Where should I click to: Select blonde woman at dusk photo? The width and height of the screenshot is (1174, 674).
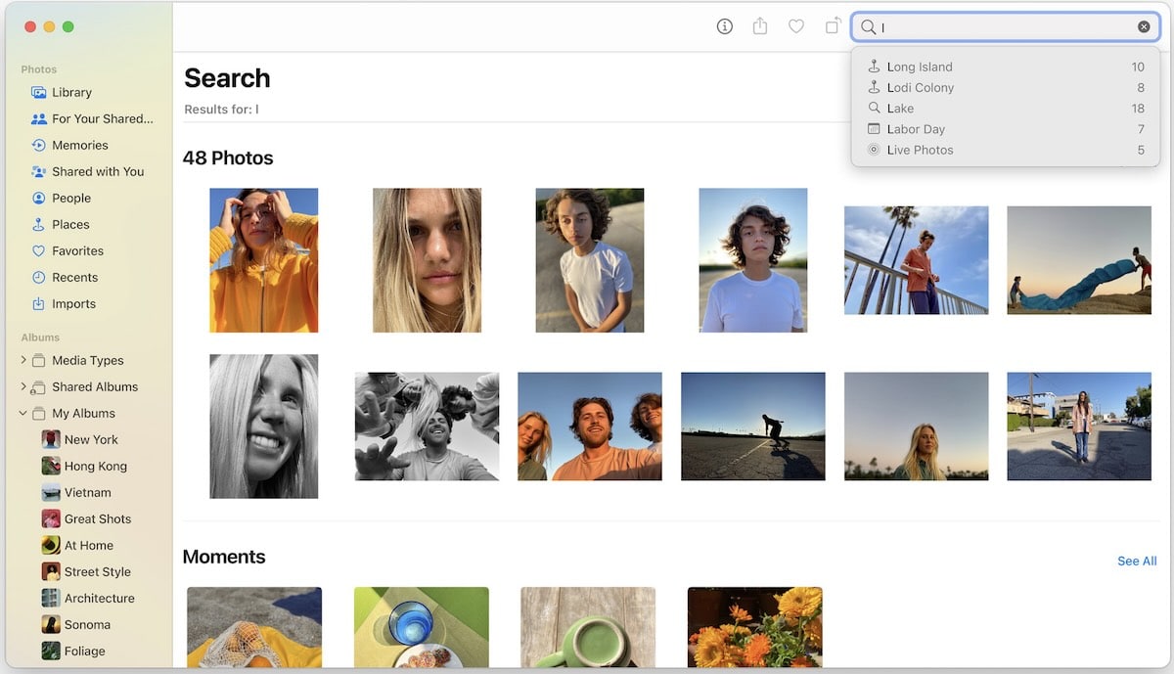point(917,427)
